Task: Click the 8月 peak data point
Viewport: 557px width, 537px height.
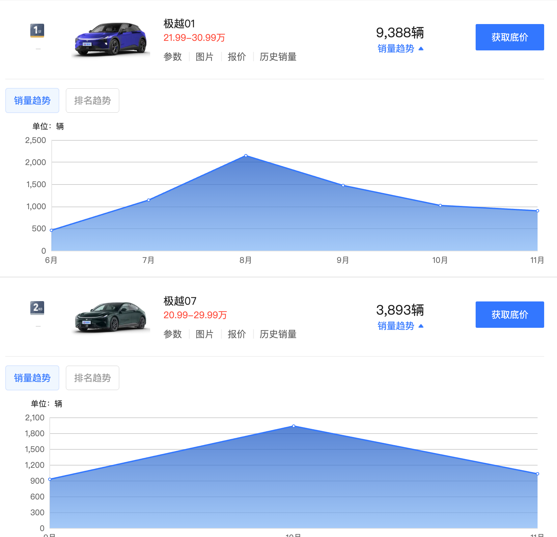Action: click(246, 155)
